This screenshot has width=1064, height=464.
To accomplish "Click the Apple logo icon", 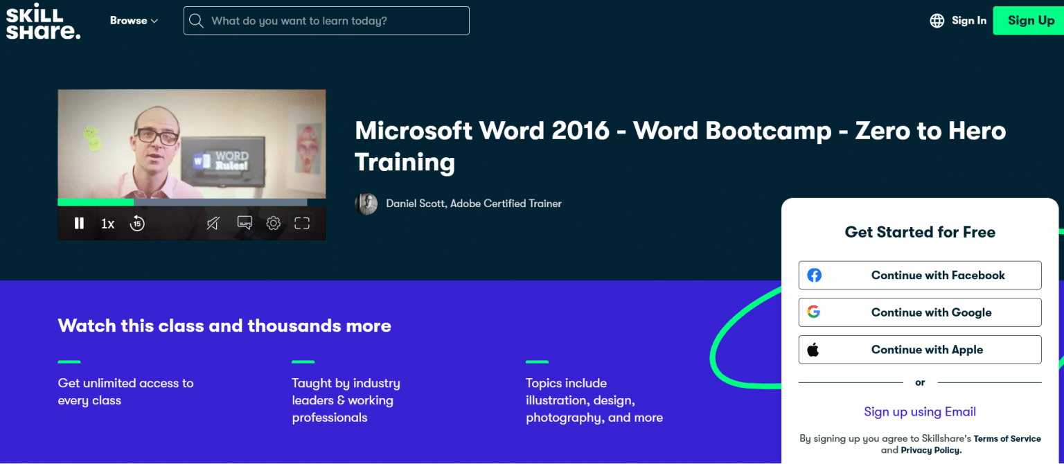I will click(813, 350).
